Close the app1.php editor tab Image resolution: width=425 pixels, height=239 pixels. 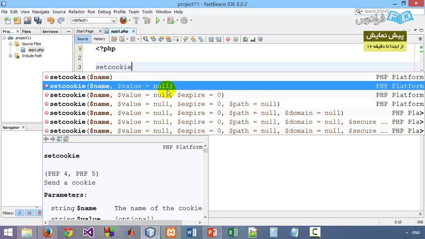133,31
